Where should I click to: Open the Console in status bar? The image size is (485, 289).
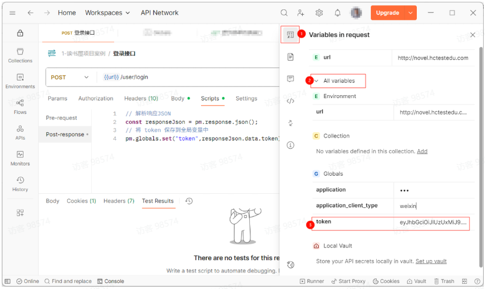(x=111, y=281)
